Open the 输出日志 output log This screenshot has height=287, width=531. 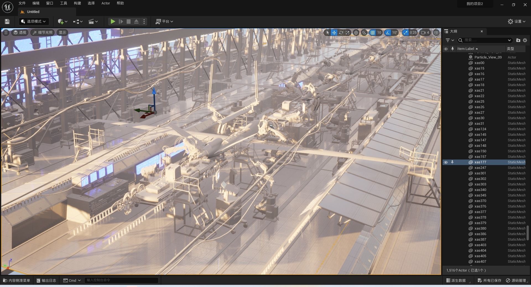point(46,280)
